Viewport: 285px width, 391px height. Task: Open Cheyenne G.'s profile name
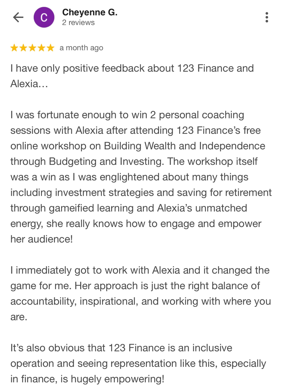90,12
